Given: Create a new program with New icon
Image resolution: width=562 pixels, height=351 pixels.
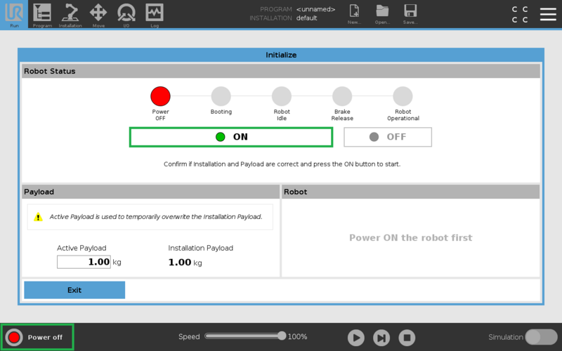Looking at the screenshot, I should [354, 14].
